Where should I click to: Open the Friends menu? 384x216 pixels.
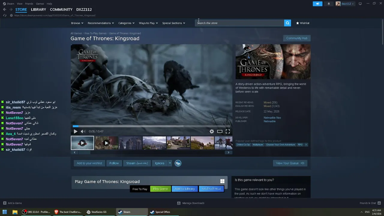coord(29,4)
